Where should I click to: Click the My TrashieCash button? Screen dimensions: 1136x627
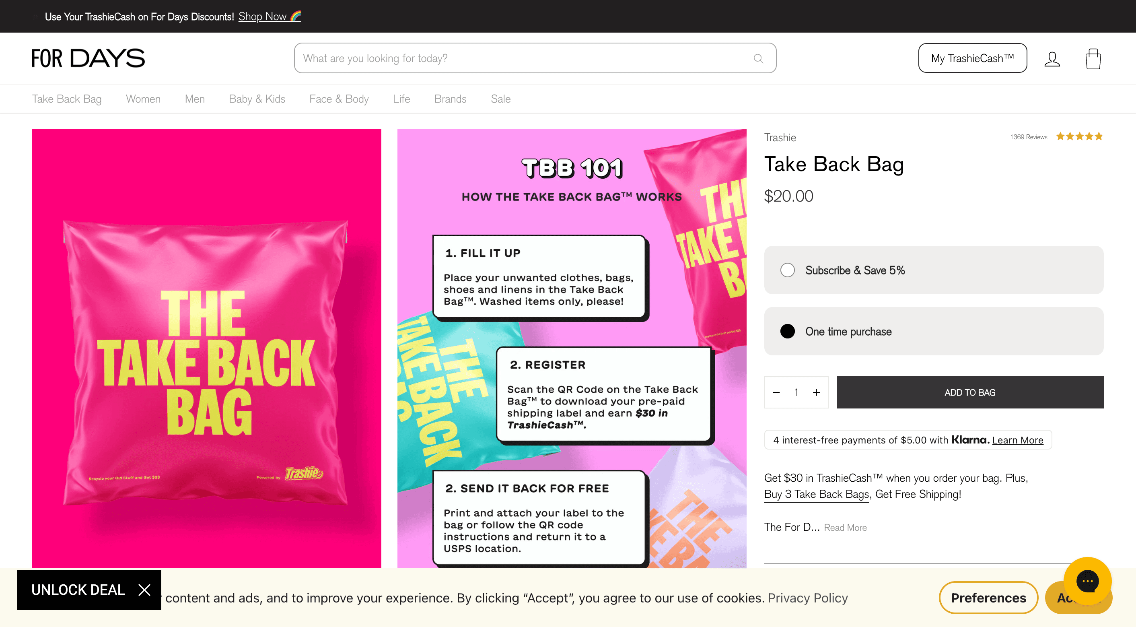point(972,58)
